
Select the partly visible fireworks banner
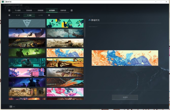(x=27, y=99)
